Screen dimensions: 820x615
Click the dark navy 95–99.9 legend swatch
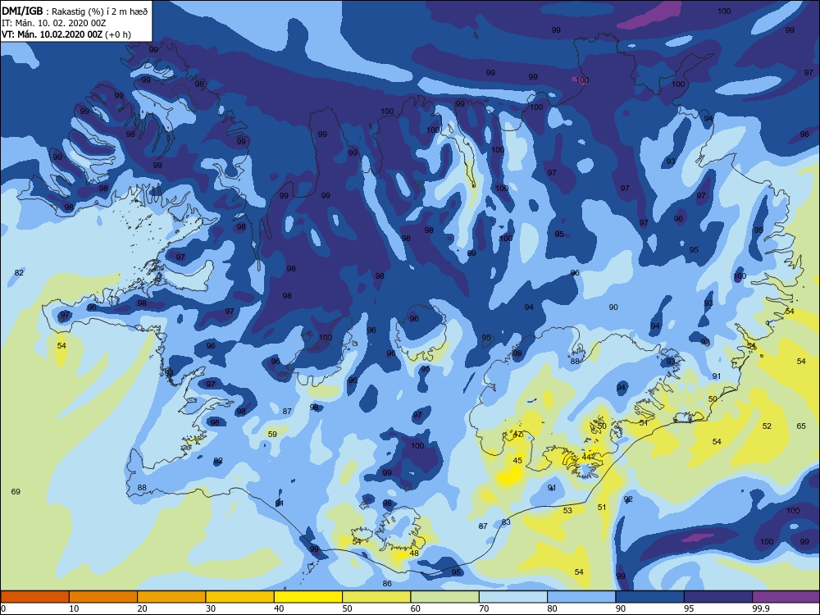pyautogui.click(x=718, y=597)
